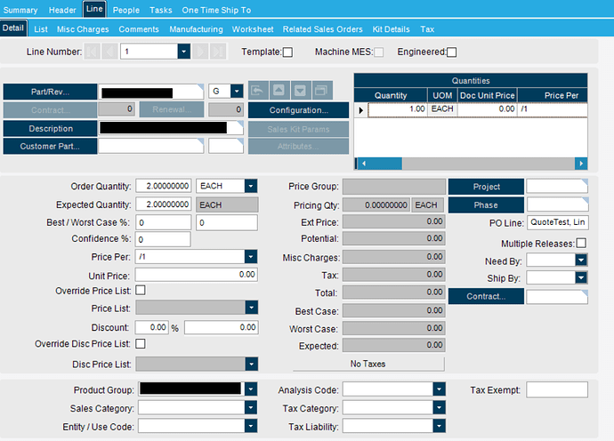Click No Taxes button
Image resolution: width=614 pixels, height=441 pixels.
368,364
